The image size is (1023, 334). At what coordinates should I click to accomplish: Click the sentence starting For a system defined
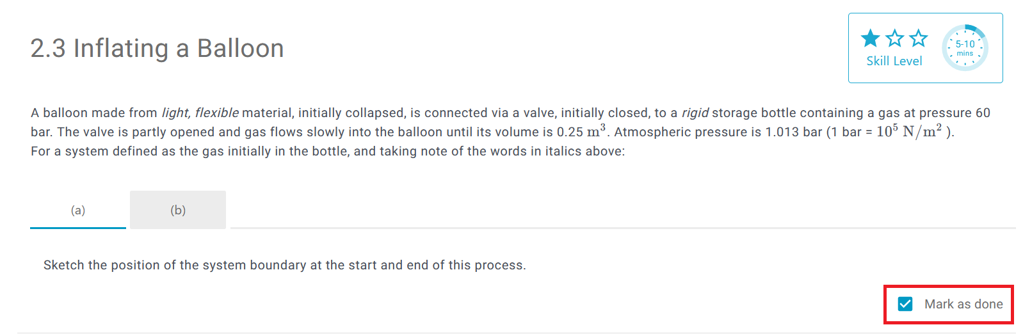point(327,152)
